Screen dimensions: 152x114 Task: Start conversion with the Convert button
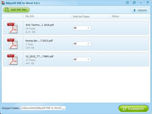134,109
